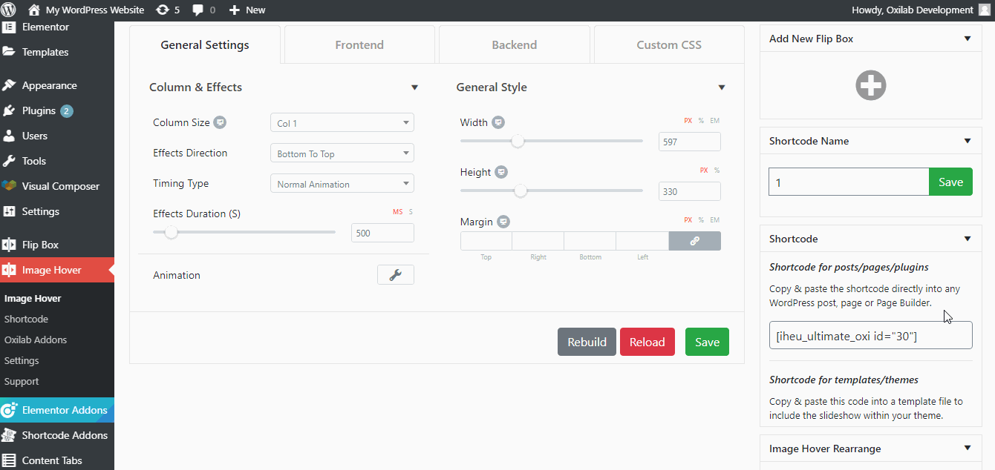
Task: Click the Column Size responsive device icon
Action: click(220, 122)
